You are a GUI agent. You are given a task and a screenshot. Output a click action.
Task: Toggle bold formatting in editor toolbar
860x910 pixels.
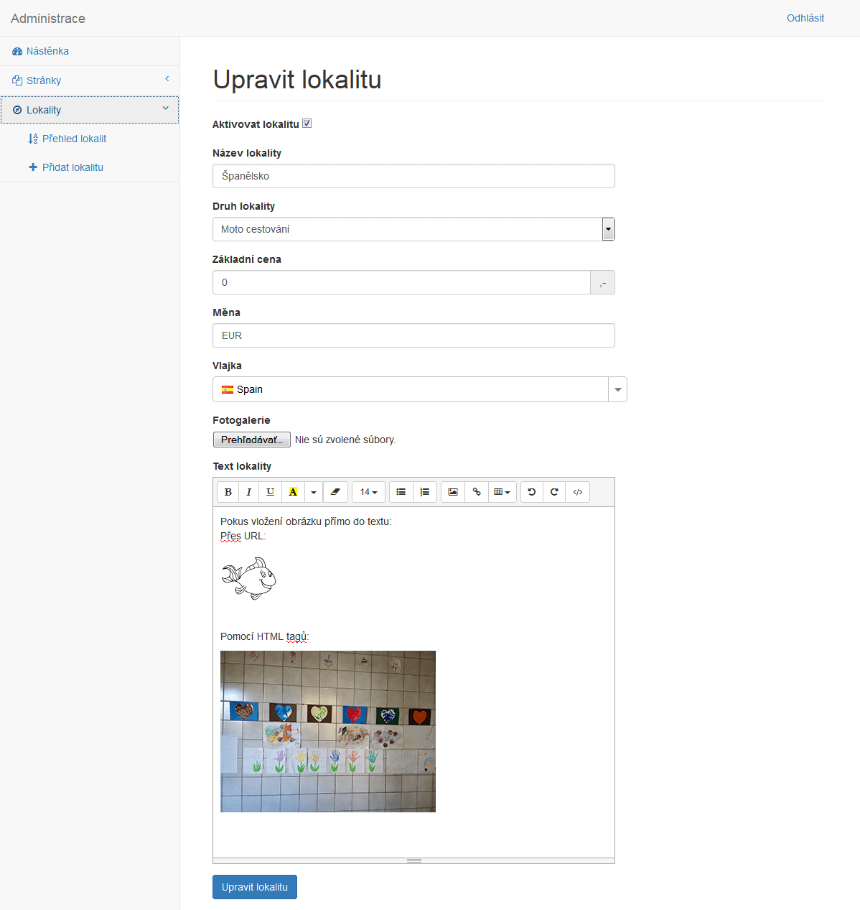pyautogui.click(x=228, y=492)
